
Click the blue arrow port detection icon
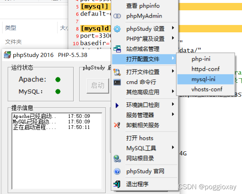117,105
